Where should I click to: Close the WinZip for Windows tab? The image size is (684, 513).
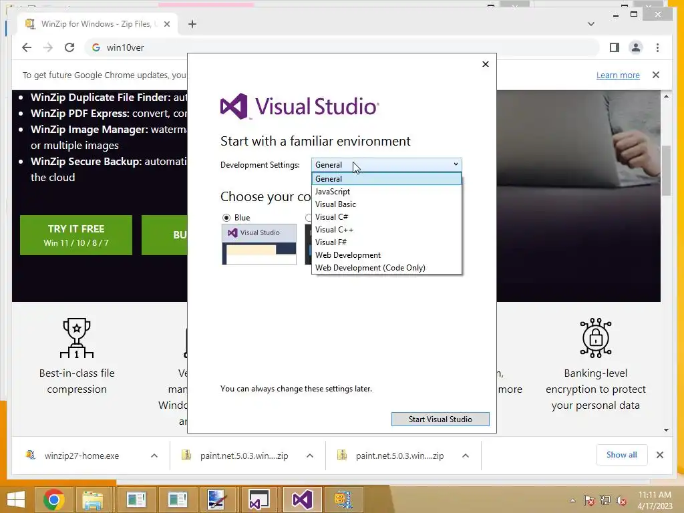[x=167, y=24]
